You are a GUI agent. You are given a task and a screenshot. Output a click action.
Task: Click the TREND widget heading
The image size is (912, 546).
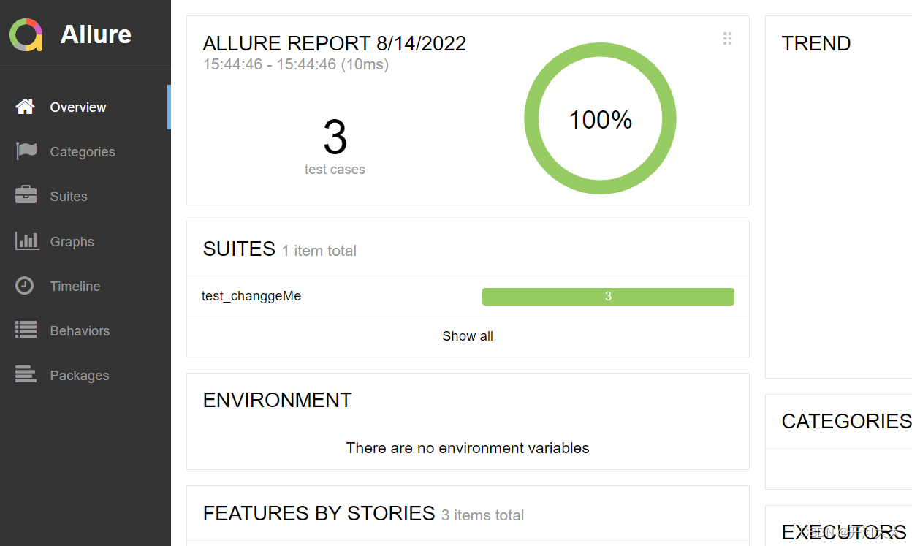[x=816, y=43]
